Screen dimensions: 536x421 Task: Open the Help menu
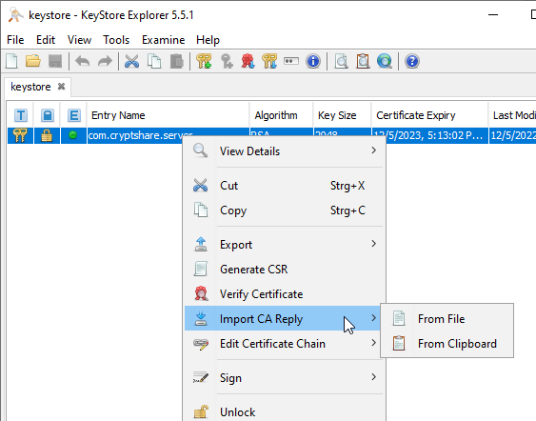208,40
